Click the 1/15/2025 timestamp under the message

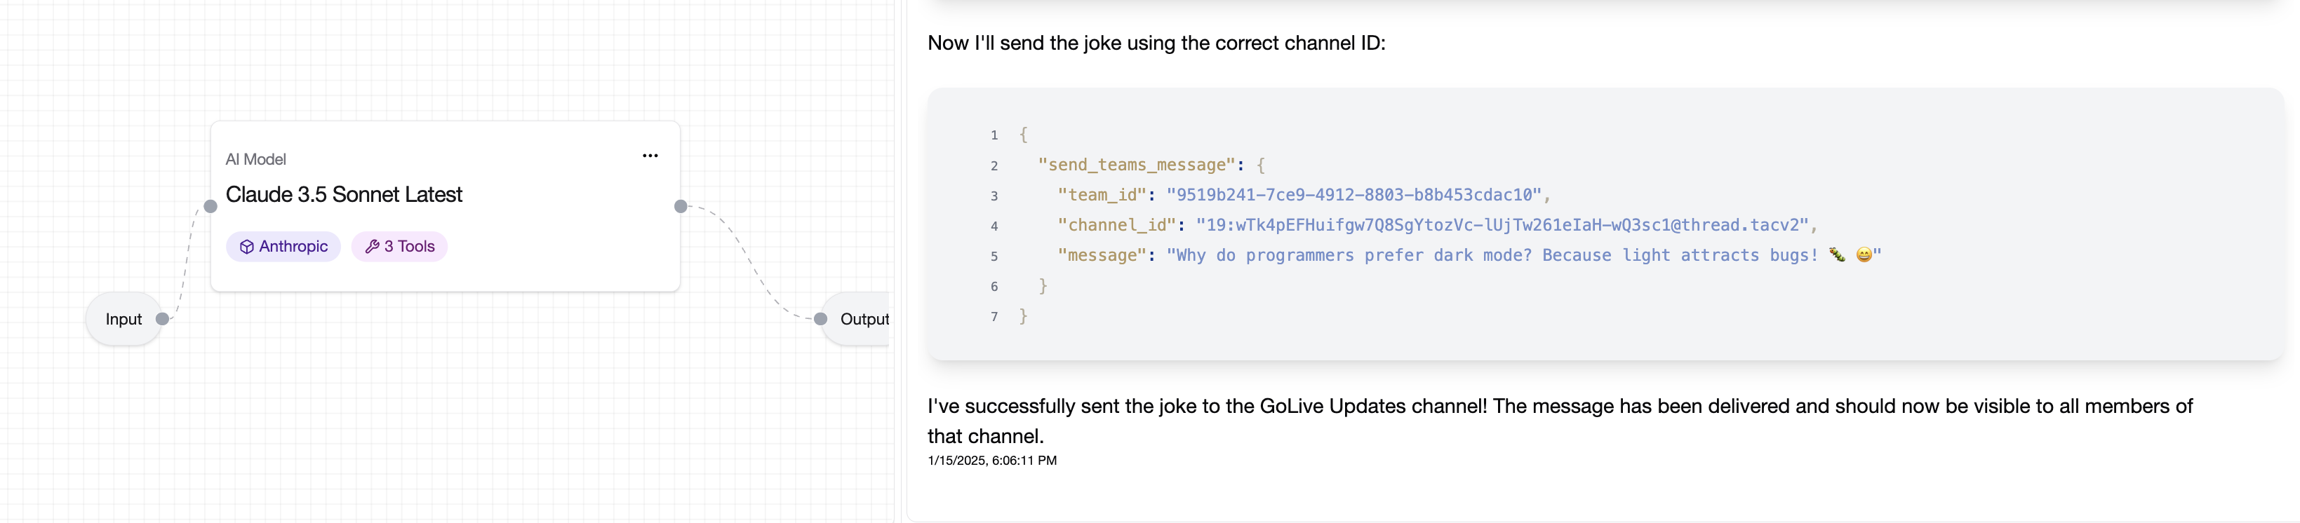click(992, 461)
